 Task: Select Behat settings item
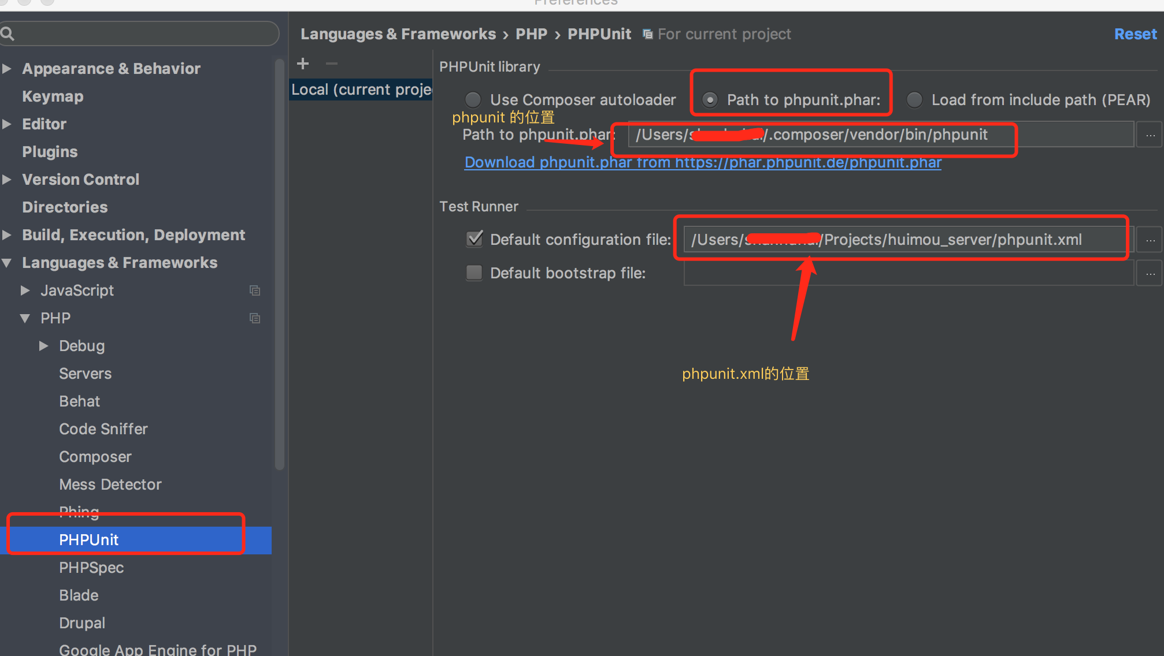[80, 401]
